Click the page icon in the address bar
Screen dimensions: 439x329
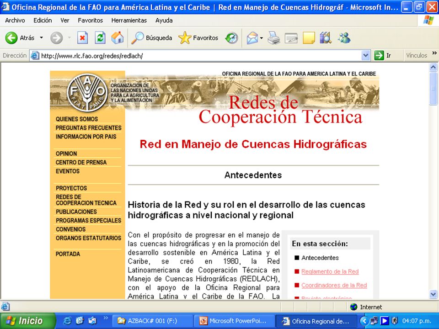(35, 55)
